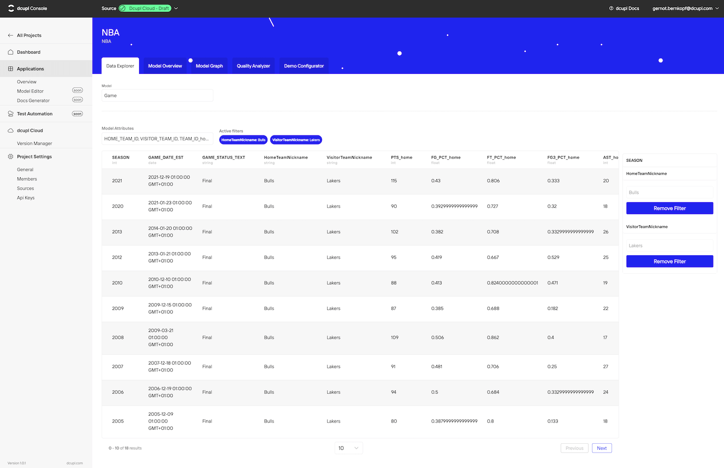Open the dcupl.com footer link
The height and width of the screenshot is (468, 724).
74,463
